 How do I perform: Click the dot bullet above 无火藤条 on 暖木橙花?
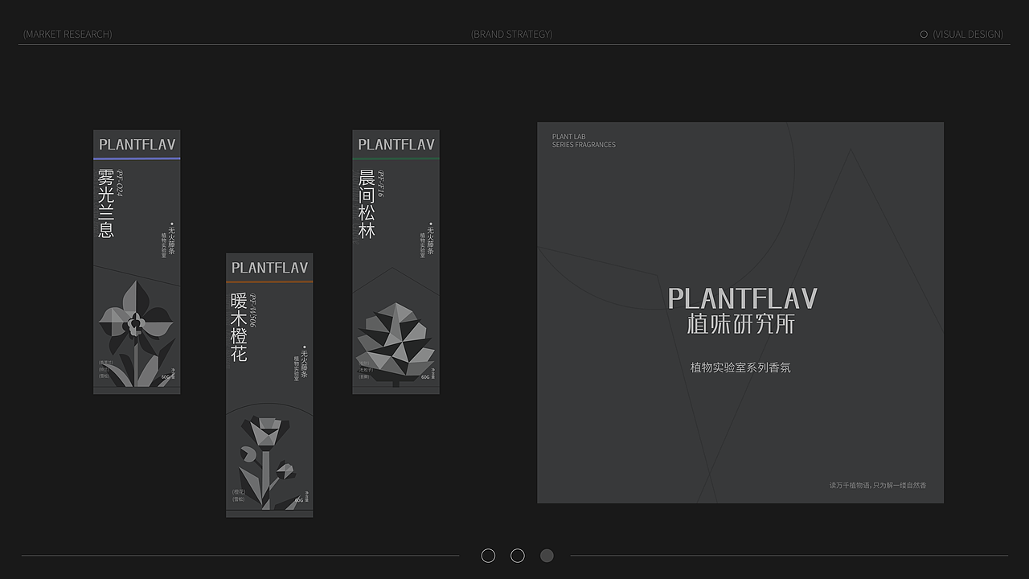(x=303, y=346)
